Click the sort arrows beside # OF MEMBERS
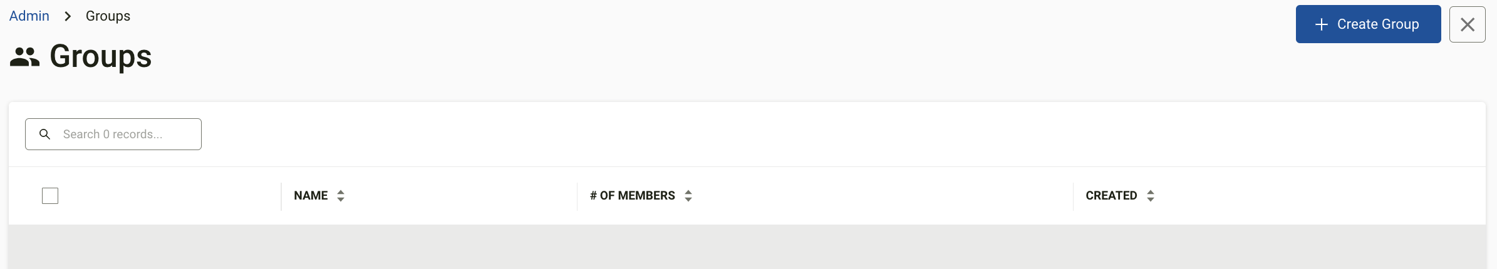 pos(688,196)
